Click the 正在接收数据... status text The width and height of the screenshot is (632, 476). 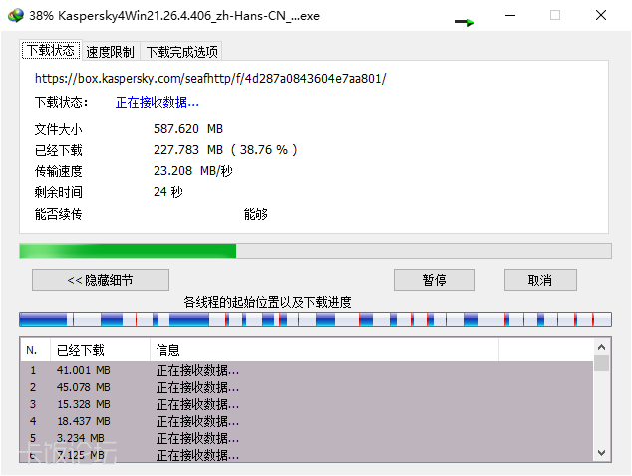point(158,103)
